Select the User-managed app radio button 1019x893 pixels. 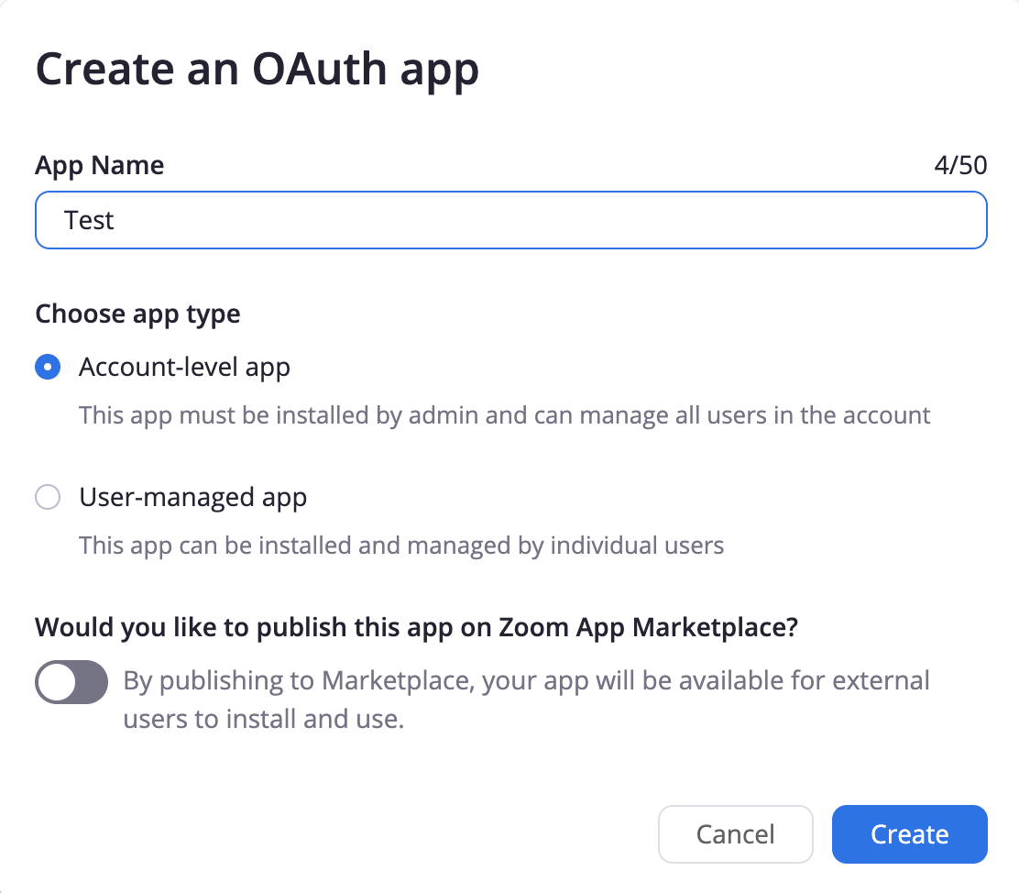48,498
